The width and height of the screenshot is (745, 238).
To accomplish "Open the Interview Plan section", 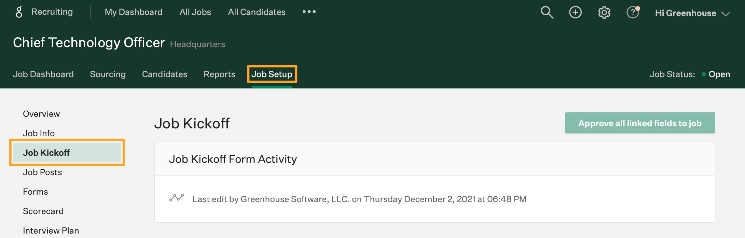I will [x=51, y=230].
